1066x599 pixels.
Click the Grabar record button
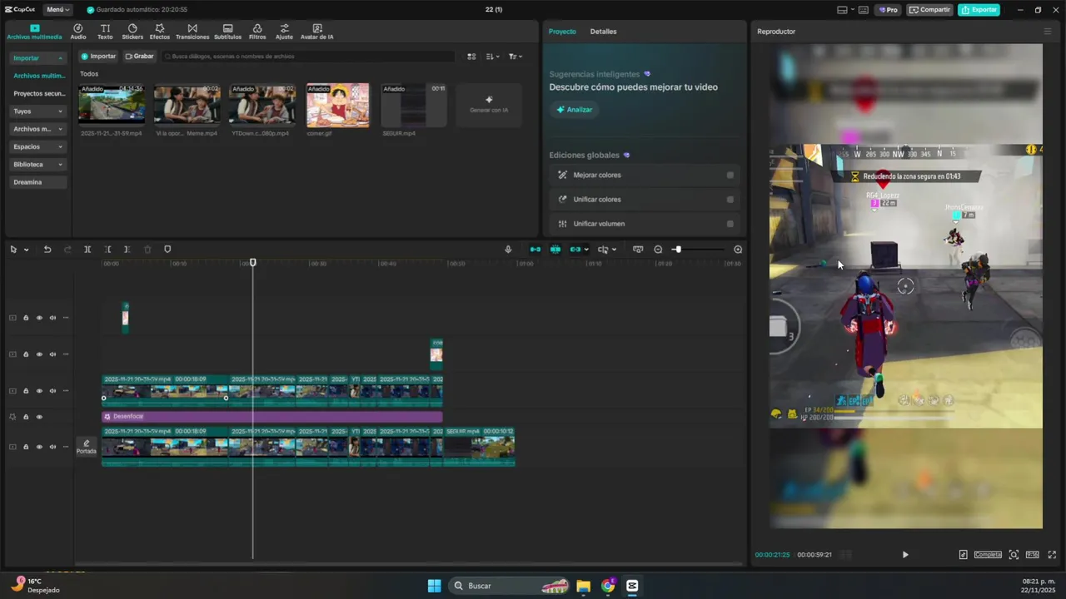[139, 57]
